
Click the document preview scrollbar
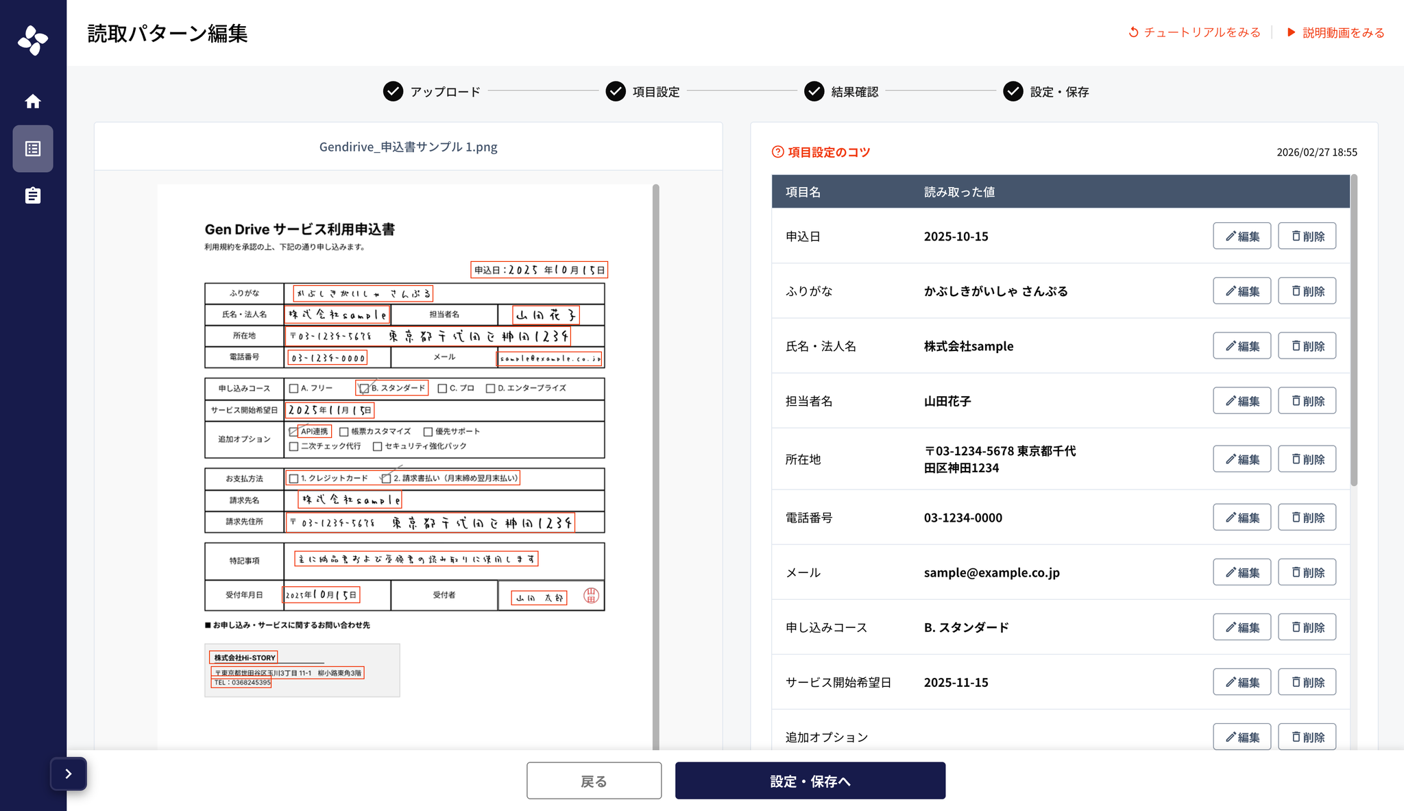click(655, 466)
